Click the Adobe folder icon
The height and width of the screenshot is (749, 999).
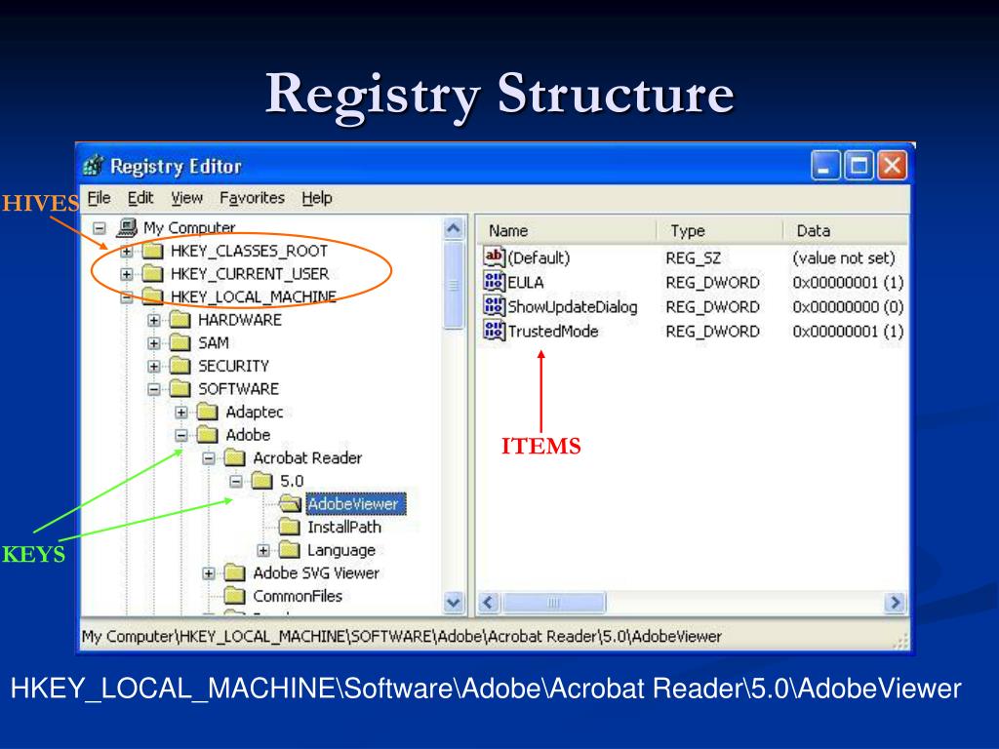207,434
